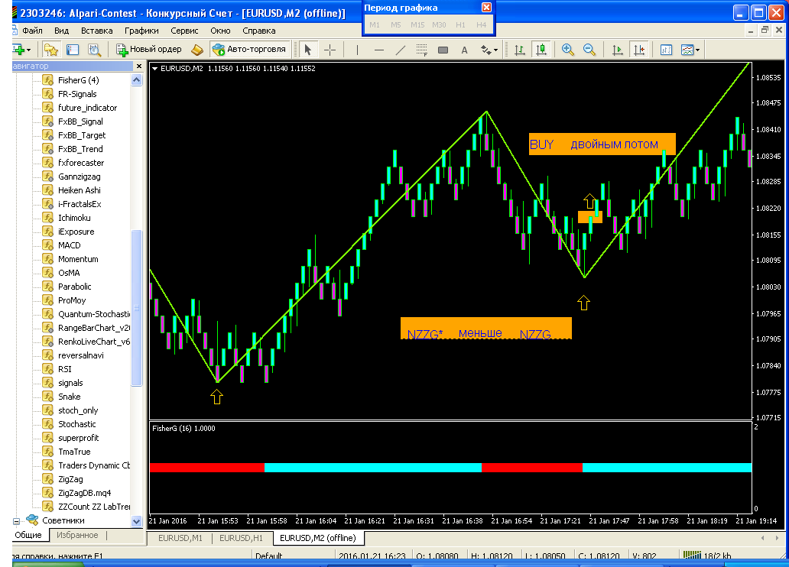The width and height of the screenshot is (789, 567).
Task: Close the Период графика floating toolbar
Action: click(x=486, y=8)
